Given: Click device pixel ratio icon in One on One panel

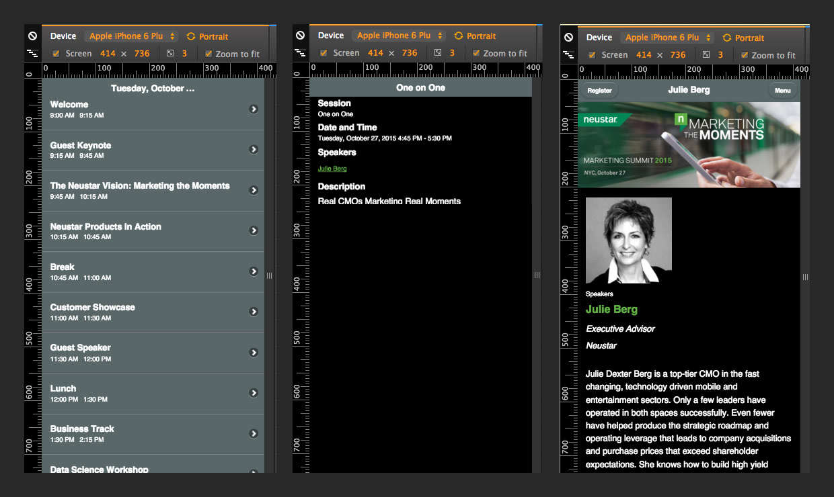Looking at the screenshot, I should [x=438, y=53].
